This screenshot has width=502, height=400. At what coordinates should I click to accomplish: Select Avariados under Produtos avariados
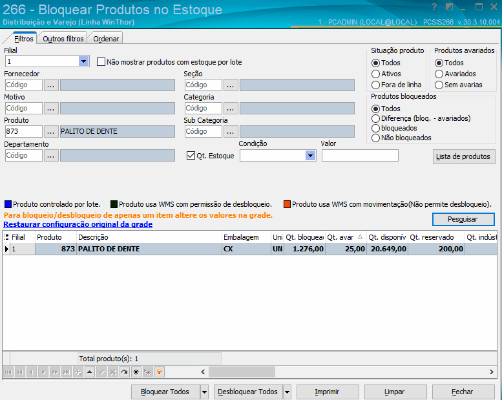point(439,74)
